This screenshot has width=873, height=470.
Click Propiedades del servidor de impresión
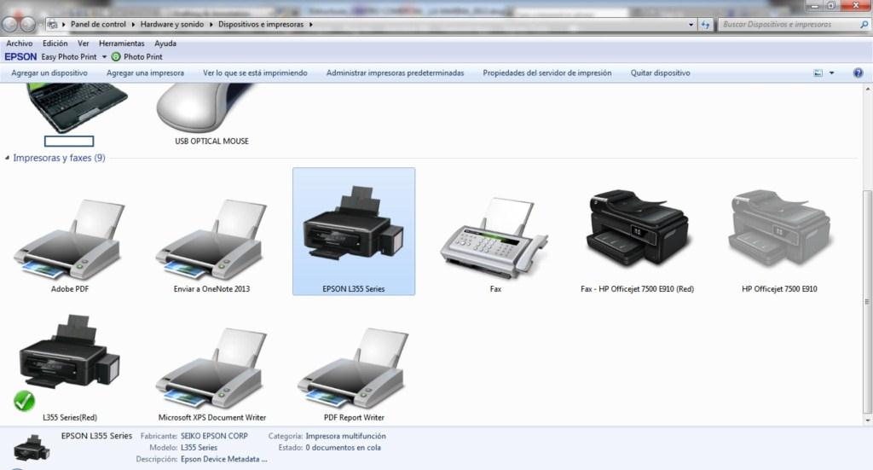(546, 73)
